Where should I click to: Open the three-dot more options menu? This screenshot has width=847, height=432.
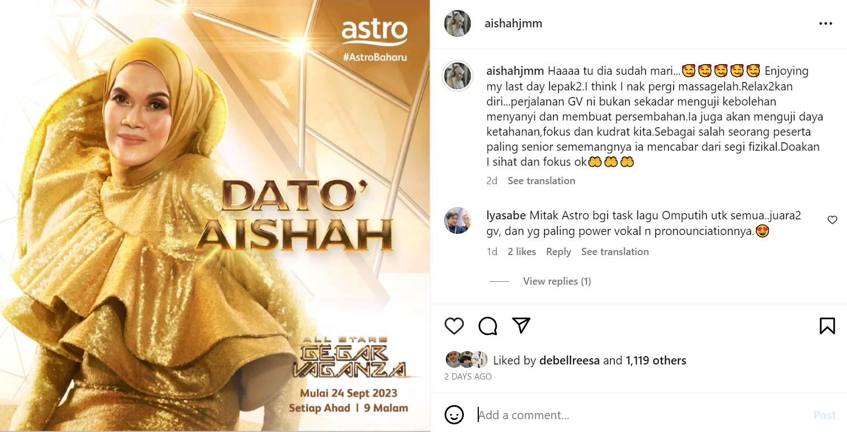[826, 23]
